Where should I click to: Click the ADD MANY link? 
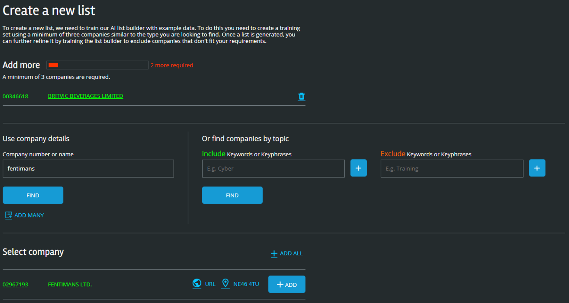(29, 215)
